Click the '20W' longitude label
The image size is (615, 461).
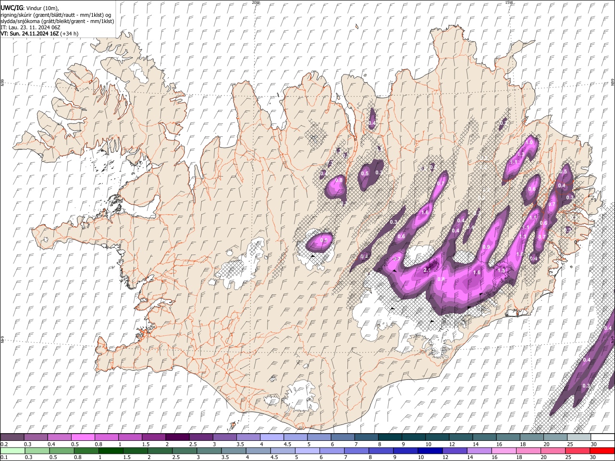click(255, 2)
